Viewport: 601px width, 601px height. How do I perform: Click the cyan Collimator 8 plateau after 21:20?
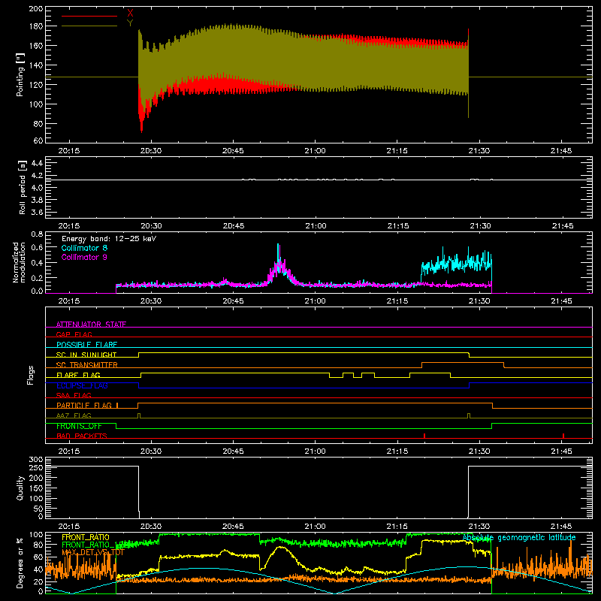tap(456, 264)
